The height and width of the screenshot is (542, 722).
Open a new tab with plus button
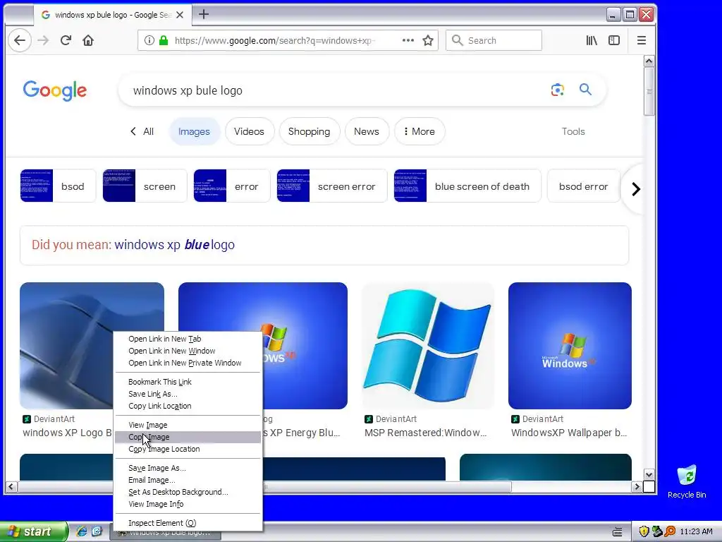(204, 14)
